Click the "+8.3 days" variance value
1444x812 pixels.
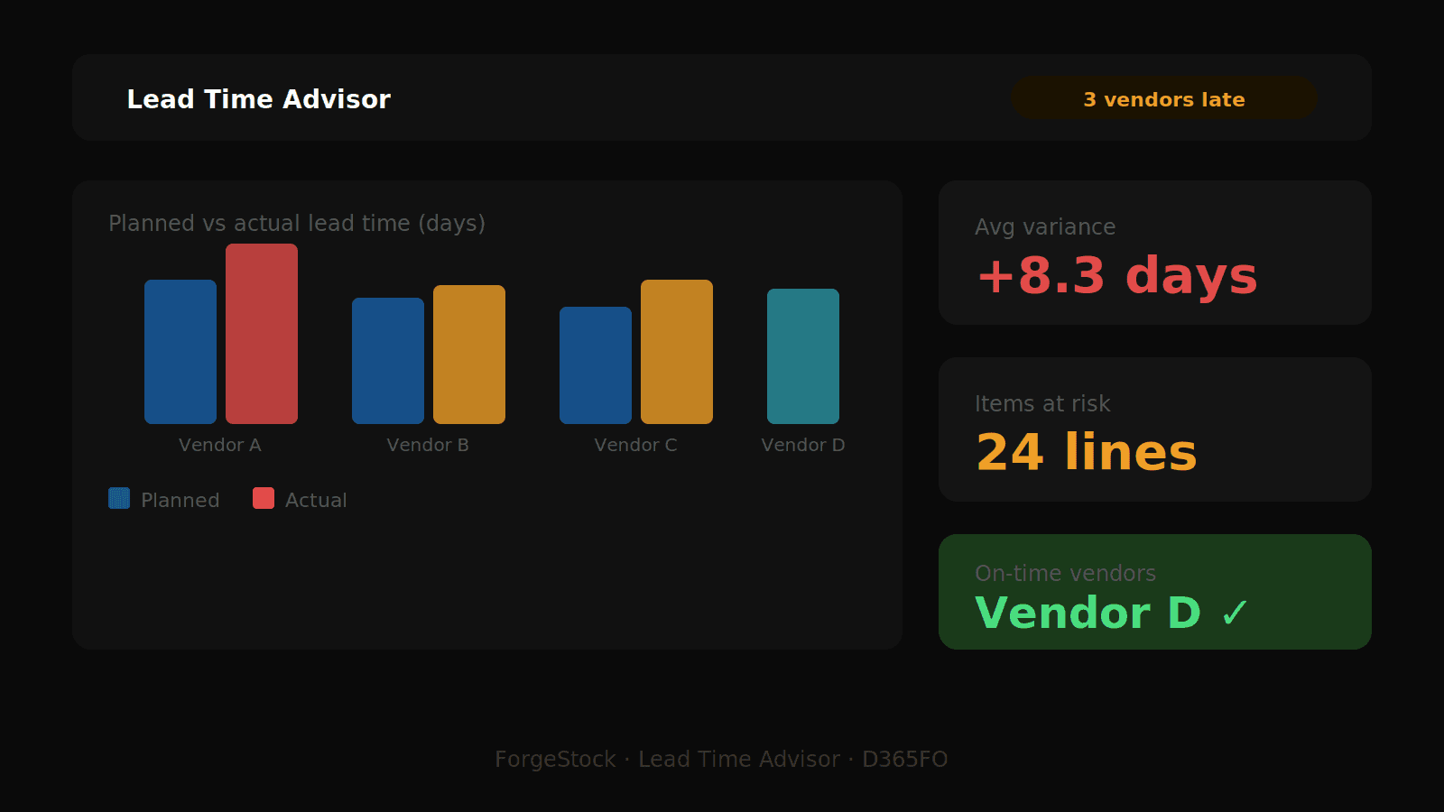coord(1117,275)
